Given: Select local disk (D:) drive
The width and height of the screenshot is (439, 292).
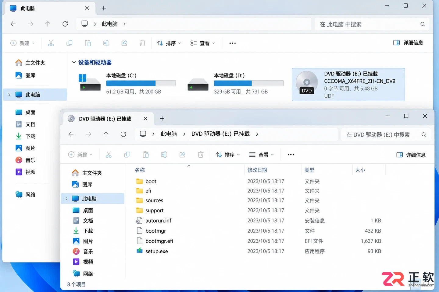Looking at the screenshot, I should pos(235,84).
